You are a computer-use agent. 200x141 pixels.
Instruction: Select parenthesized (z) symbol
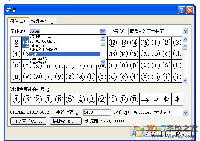[x=70, y=77]
